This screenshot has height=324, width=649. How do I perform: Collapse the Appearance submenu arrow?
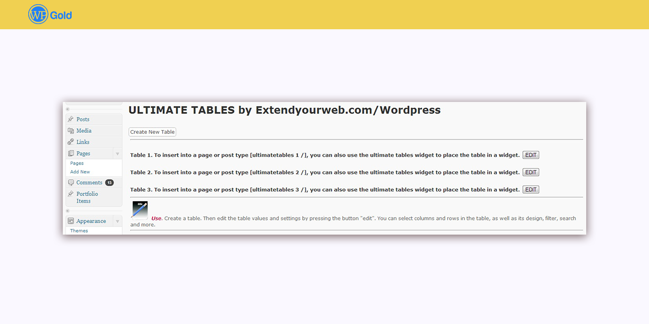117,221
